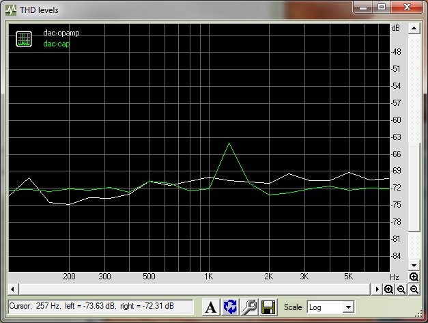This screenshot has width=428, height=323.
Task: Select the dac-opamp legend entry
Action: point(61,33)
